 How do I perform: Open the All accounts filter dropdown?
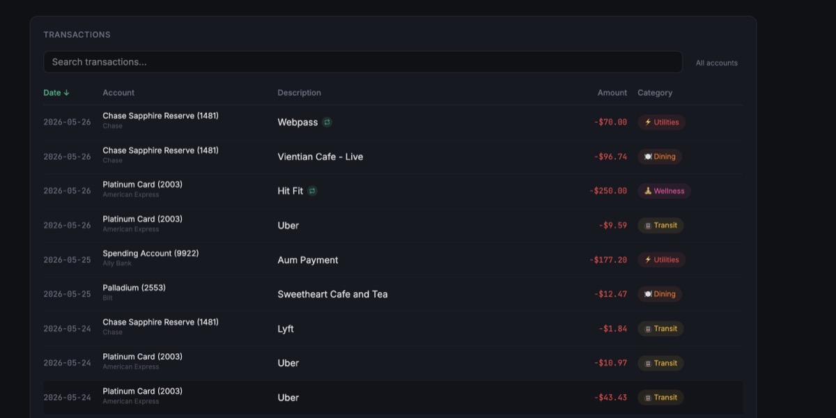[x=716, y=63]
